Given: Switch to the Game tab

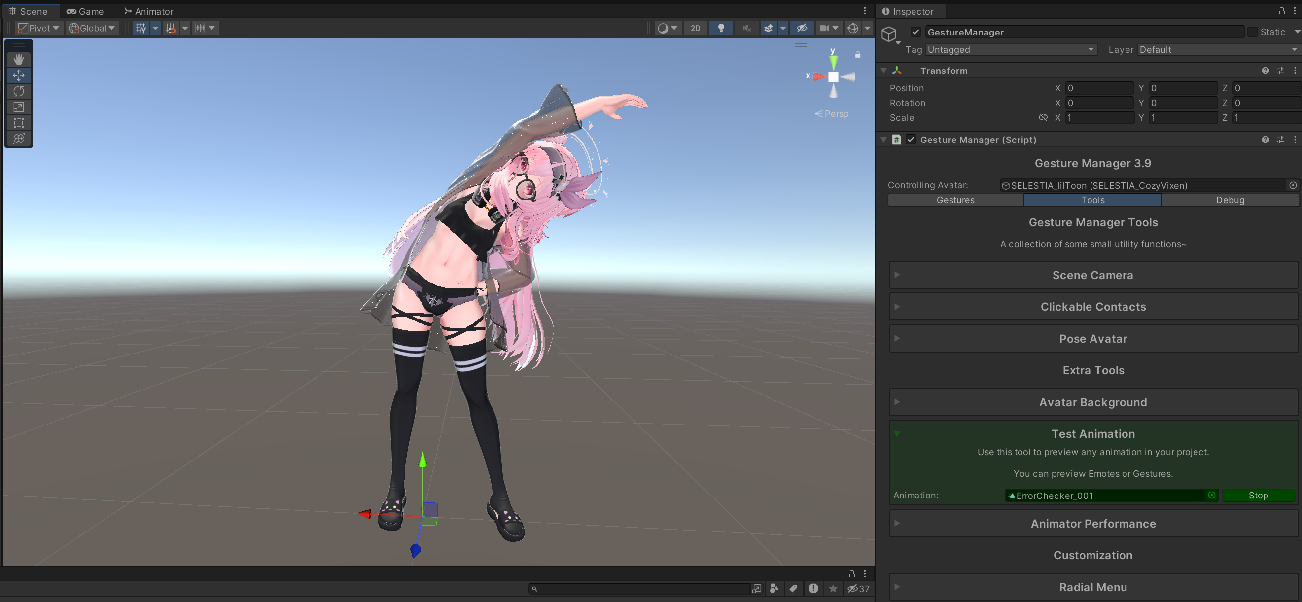Looking at the screenshot, I should pyautogui.click(x=85, y=11).
